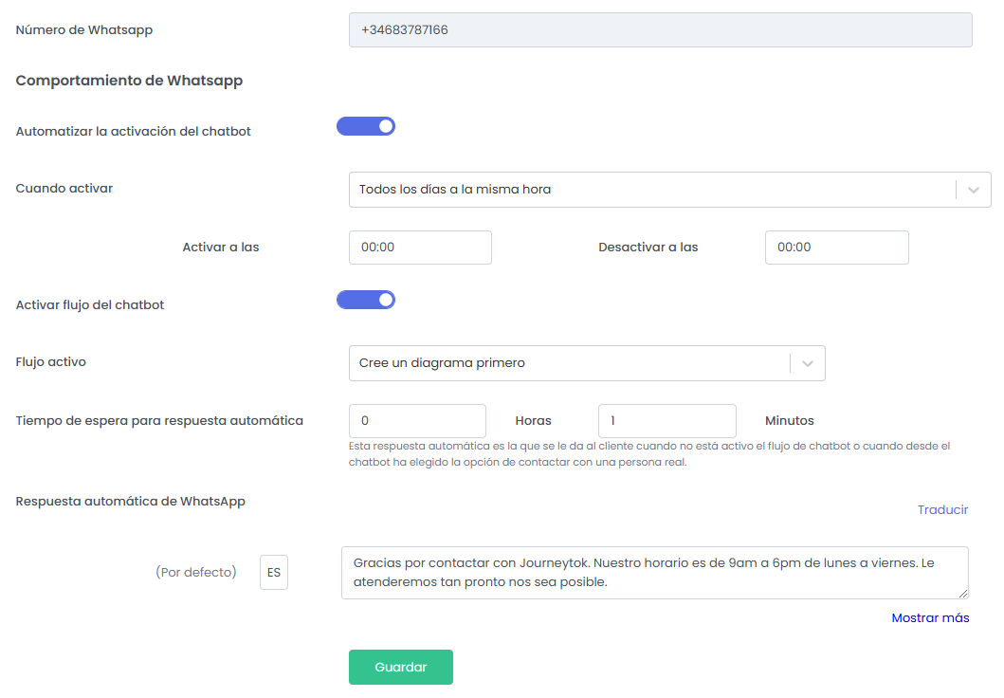Focus the Horas wait time input
The image size is (1004, 698).
coord(417,421)
